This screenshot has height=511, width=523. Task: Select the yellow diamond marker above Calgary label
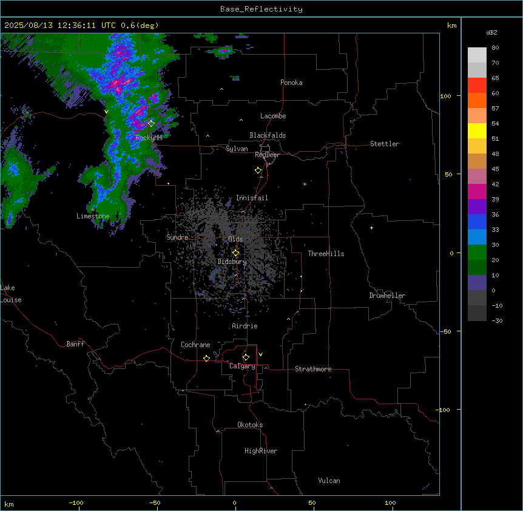coord(246,357)
